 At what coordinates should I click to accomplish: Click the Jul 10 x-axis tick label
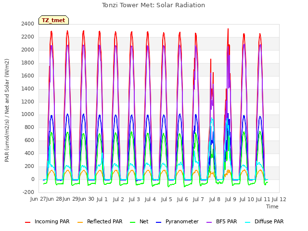pyautogui.click(x=246, y=199)
